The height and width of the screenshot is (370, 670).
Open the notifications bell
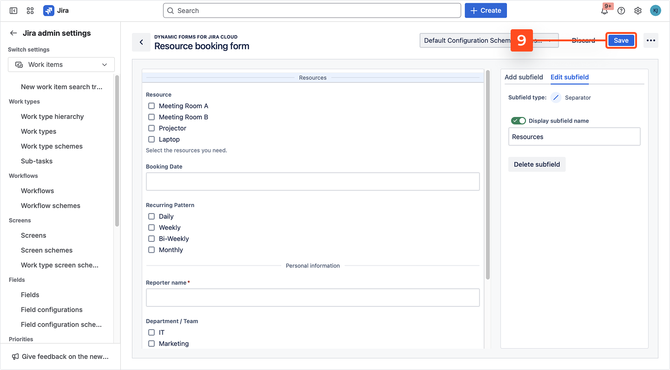[x=604, y=11]
